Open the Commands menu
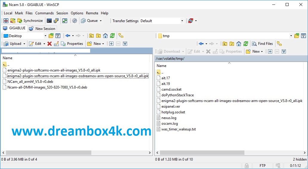308x169 pixels. pyautogui.click(x=44, y=13)
